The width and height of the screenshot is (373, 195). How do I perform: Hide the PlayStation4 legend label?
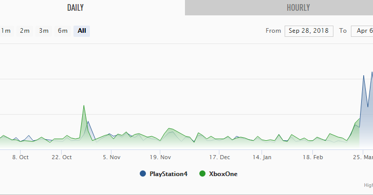(x=169, y=174)
